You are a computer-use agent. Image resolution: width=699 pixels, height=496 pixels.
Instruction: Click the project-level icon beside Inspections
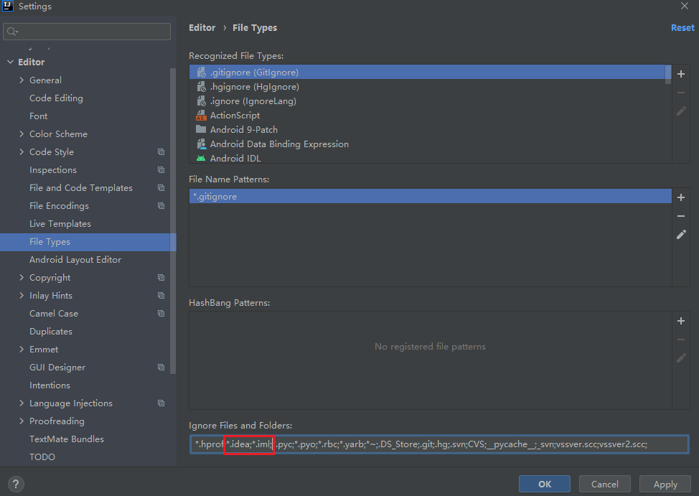(x=161, y=170)
